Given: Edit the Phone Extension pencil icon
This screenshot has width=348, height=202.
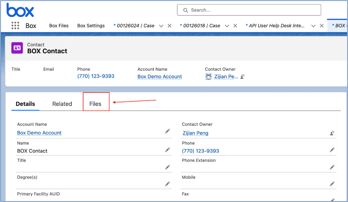Looking at the screenshot, I should [332, 167].
